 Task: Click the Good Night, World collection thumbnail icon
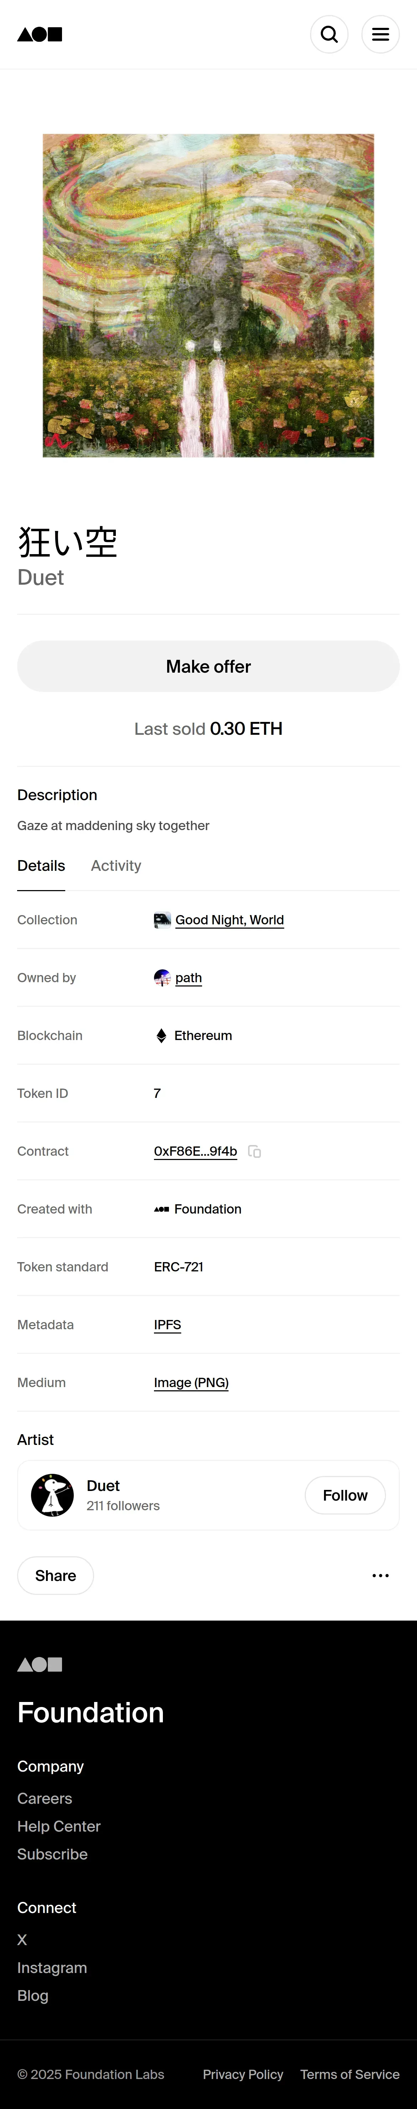(x=162, y=920)
